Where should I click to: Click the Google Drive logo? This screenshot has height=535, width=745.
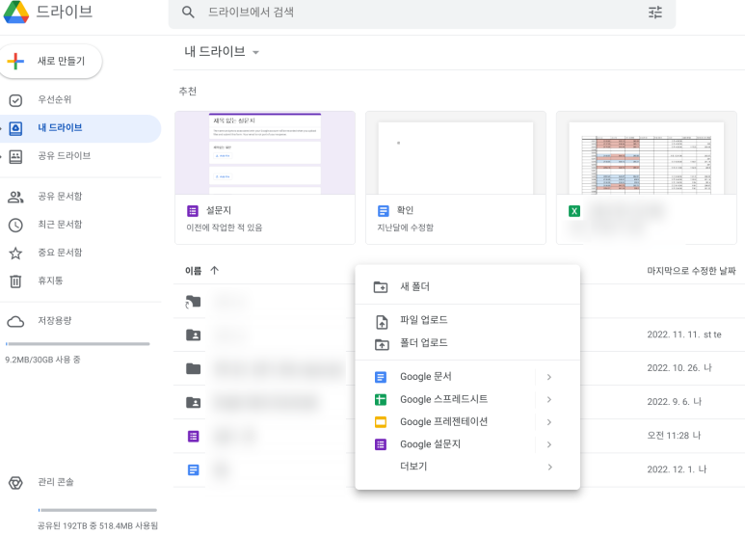click(x=16, y=12)
